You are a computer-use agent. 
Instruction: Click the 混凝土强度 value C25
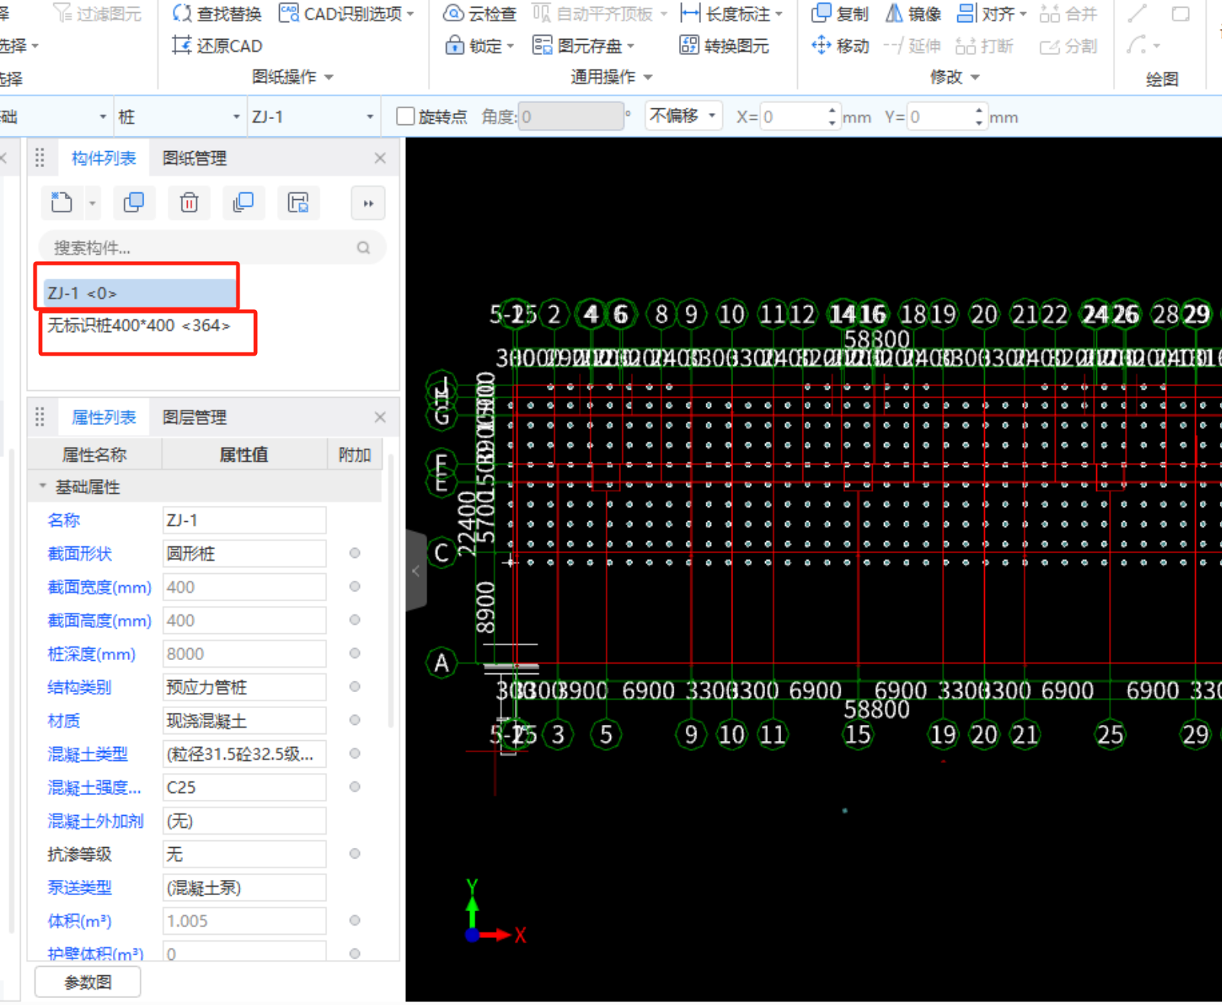[244, 788]
